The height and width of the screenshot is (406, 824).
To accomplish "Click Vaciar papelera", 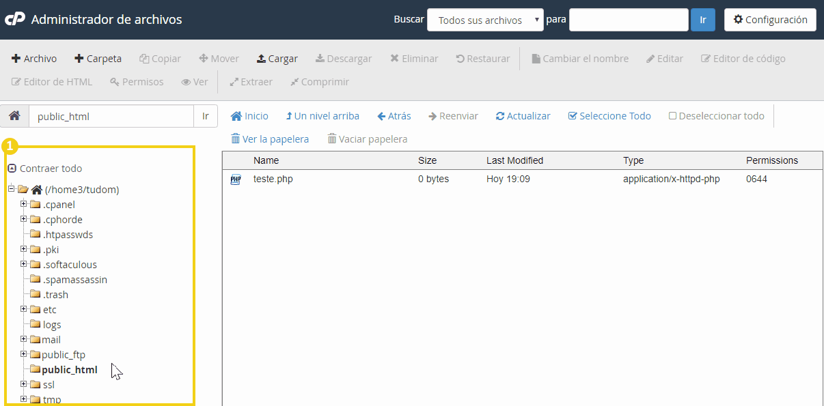I will coord(368,139).
